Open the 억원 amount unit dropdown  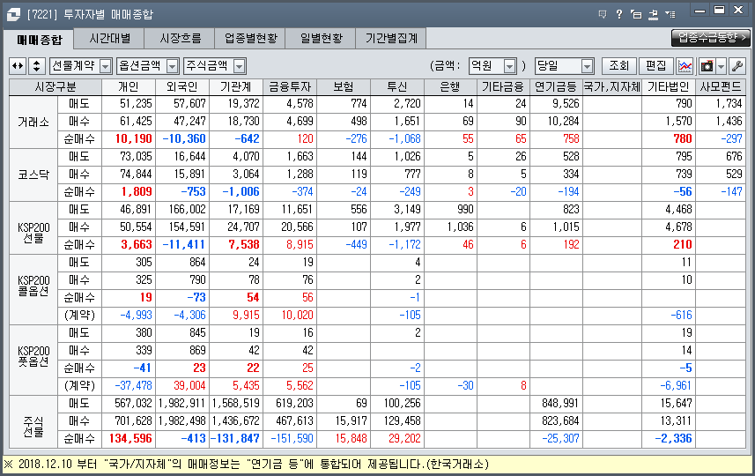click(509, 66)
